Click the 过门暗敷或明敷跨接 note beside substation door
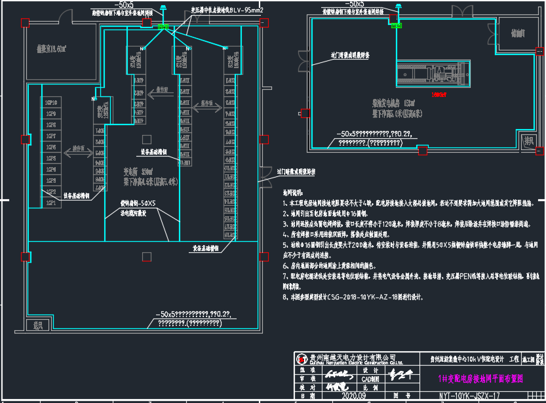Viewport: 546px width, 403px height. (296, 172)
